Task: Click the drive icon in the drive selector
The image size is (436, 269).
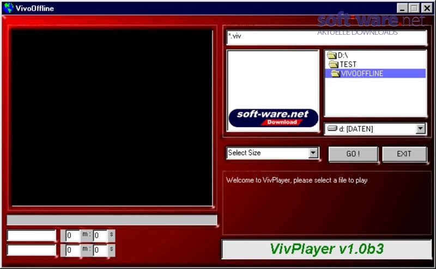Action: (x=332, y=128)
